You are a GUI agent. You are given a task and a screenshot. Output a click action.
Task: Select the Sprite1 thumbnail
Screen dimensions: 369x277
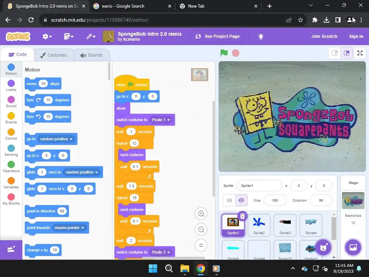click(x=233, y=225)
